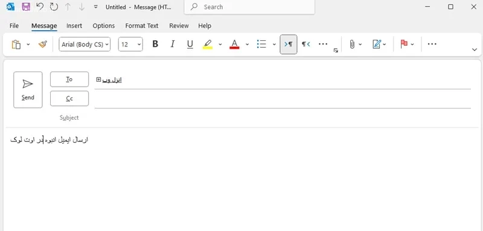Apply the red font color swatch
This screenshot has width=483, height=231.
[x=234, y=45]
